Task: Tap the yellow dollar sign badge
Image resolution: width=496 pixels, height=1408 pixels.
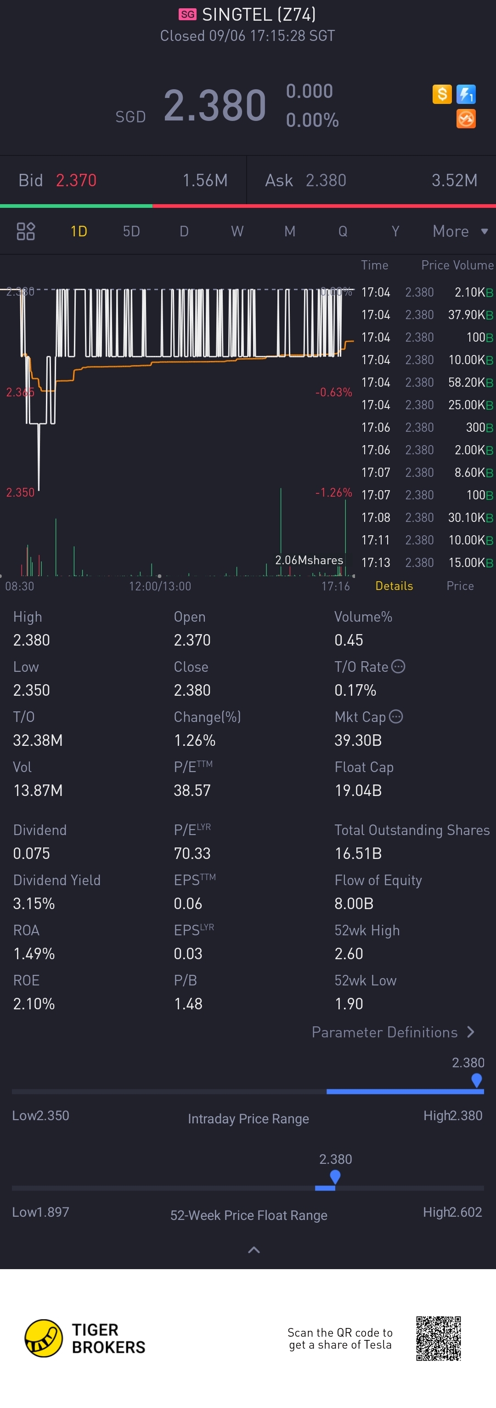Action: point(441,94)
